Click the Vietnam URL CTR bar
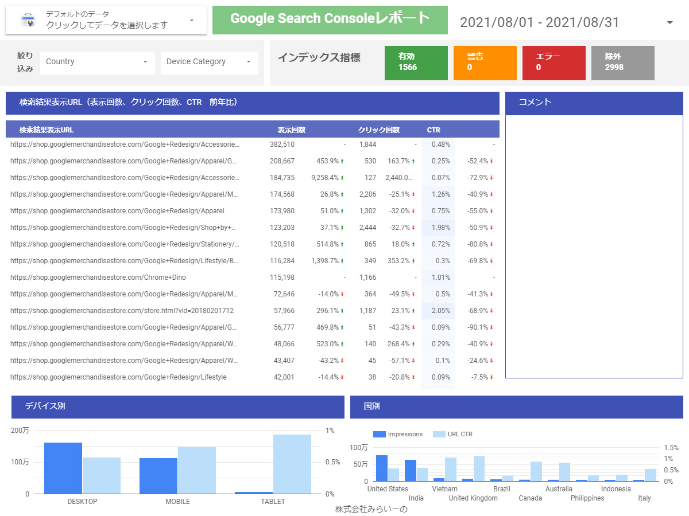This screenshot has height=516, width=689. [451, 469]
